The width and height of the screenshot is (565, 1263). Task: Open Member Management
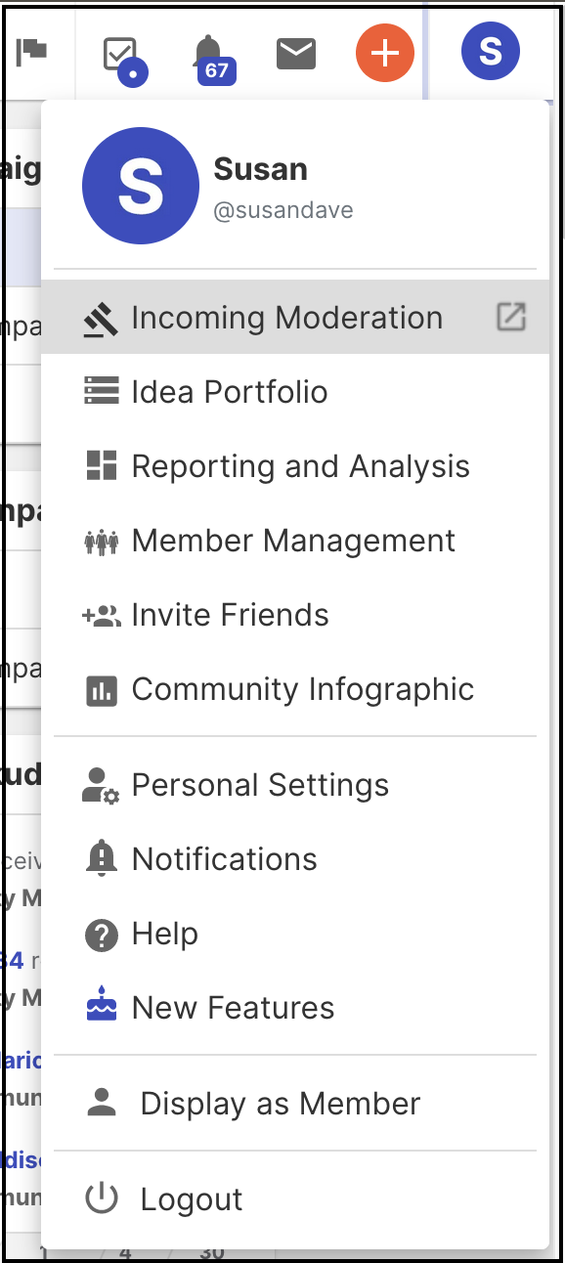pos(295,540)
